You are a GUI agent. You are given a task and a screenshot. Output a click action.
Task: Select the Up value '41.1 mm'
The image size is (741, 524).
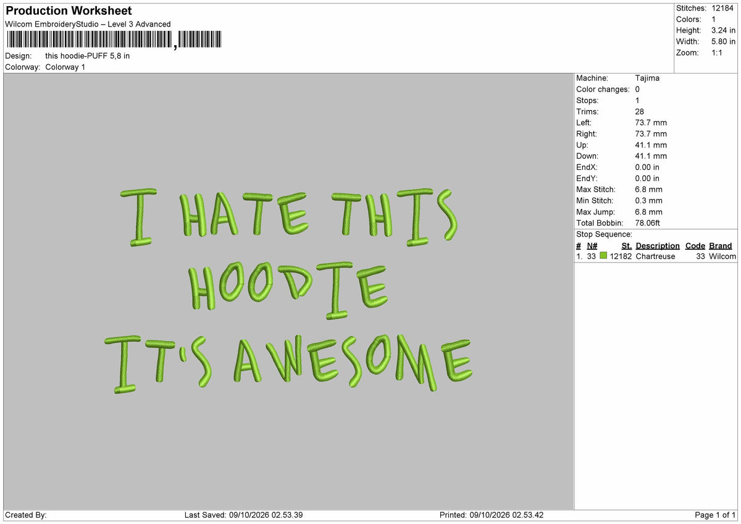pyautogui.click(x=651, y=145)
